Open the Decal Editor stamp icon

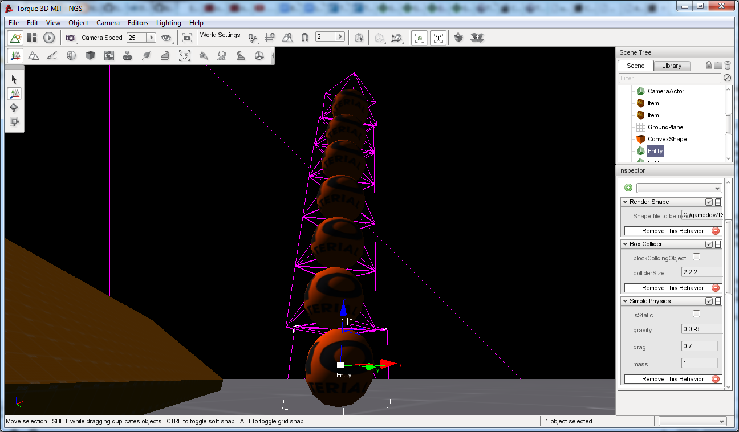128,55
